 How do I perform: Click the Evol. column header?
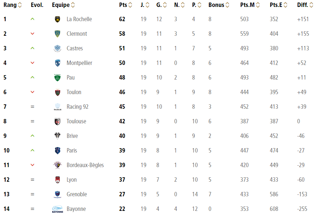tap(37, 5)
